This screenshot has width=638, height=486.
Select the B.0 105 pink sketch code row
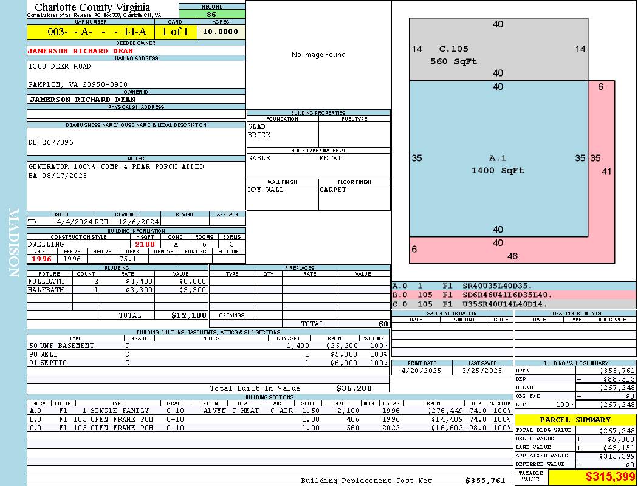point(514,295)
